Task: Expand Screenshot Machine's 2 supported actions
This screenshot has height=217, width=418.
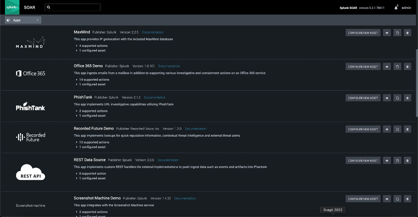Action: [92, 212]
